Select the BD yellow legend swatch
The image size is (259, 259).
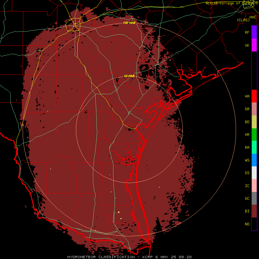click(254, 122)
